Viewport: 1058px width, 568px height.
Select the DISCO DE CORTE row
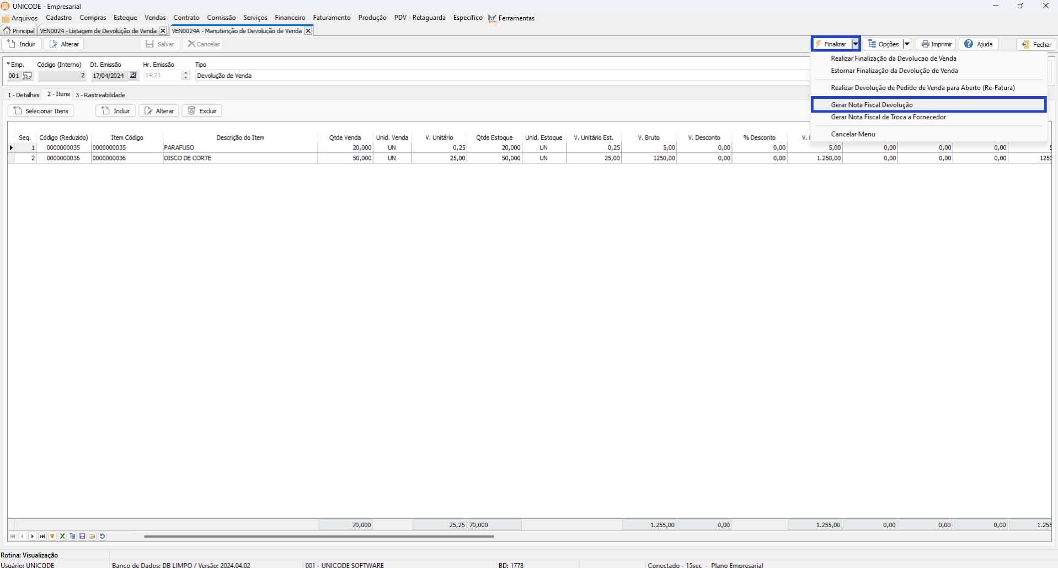tap(188, 158)
